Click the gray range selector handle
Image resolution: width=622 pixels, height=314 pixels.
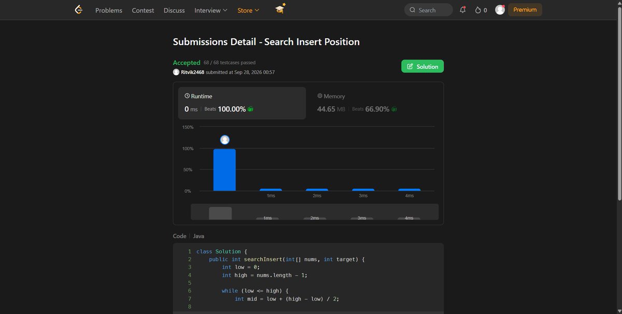[220, 213]
